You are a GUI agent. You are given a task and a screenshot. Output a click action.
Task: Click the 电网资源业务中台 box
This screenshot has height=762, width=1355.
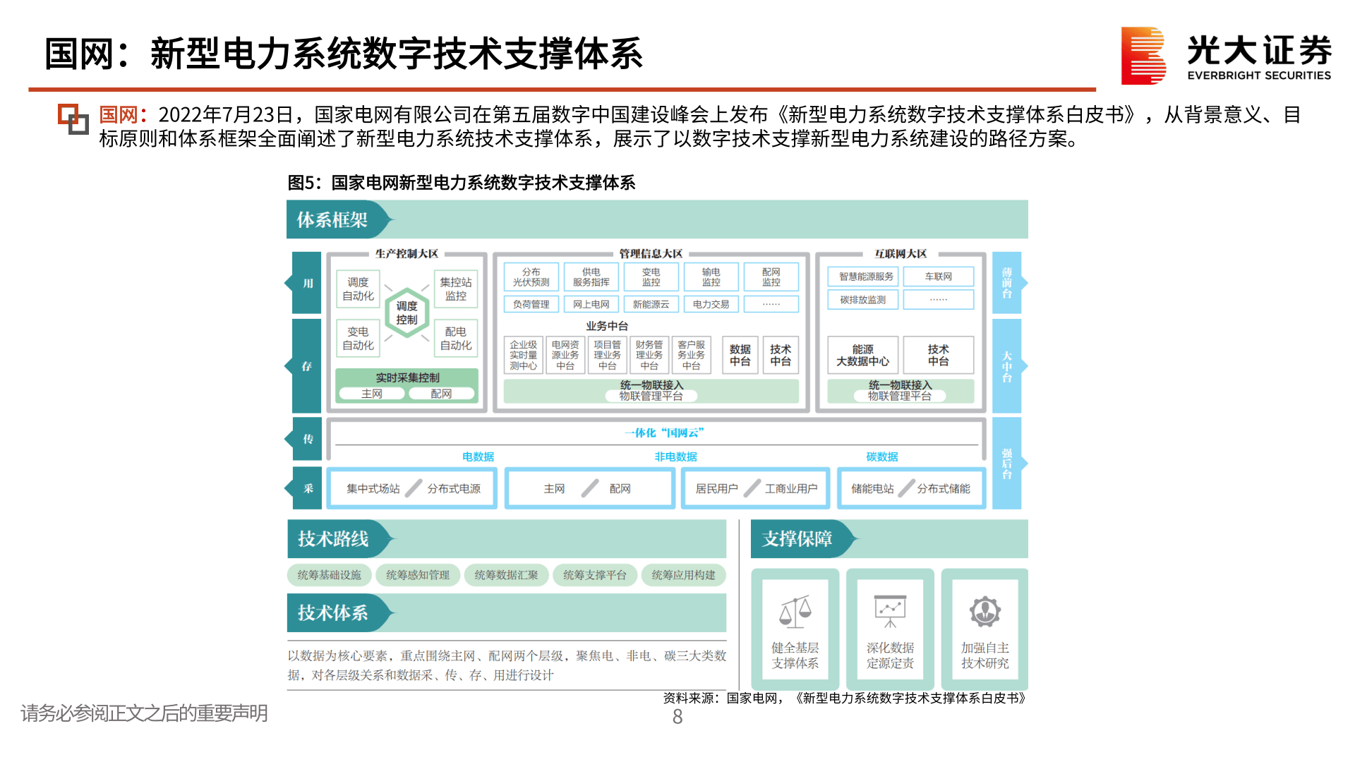[x=565, y=355]
